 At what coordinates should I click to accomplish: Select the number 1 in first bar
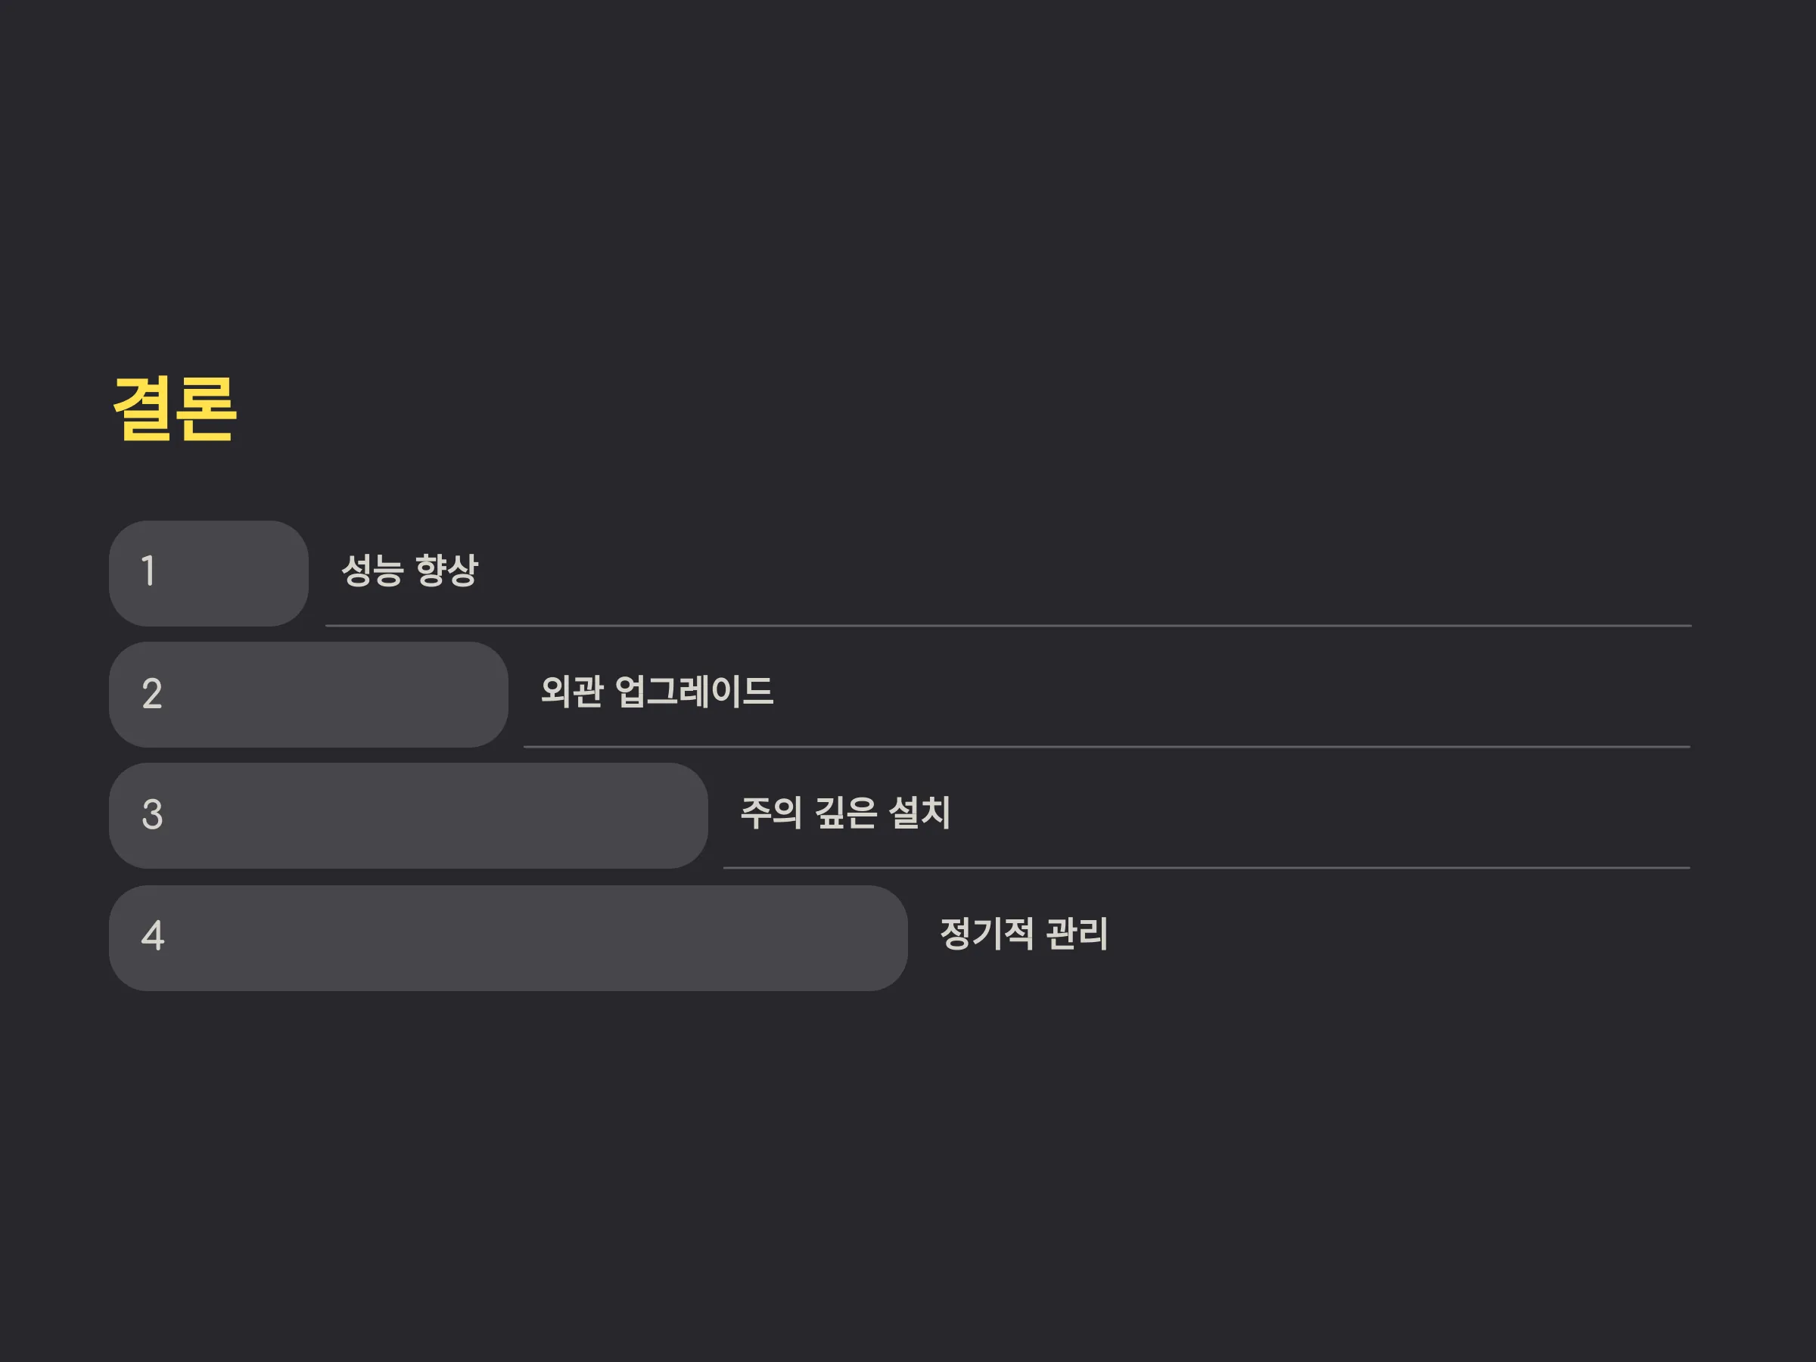click(148, 571)
